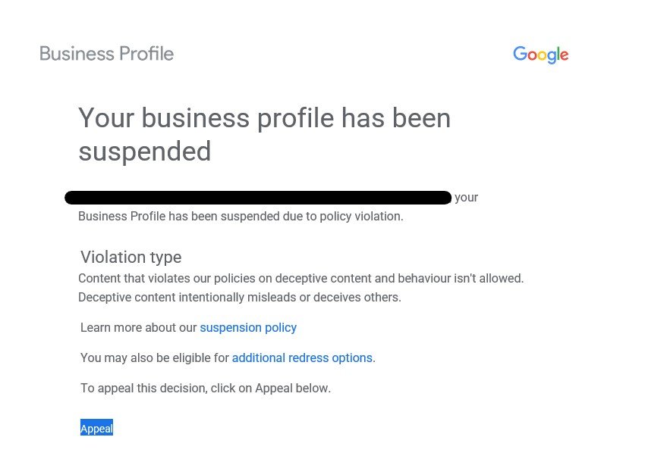Image resolution: width=645 pixels, height=459 pixels.
Task: Click the word 'suspended' in the main heading
Action: (145, 151)
